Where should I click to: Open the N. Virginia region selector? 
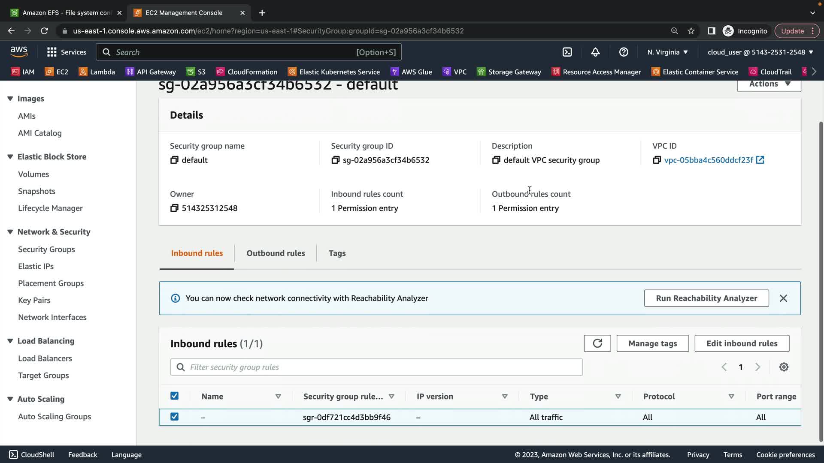tap(667, 52)
